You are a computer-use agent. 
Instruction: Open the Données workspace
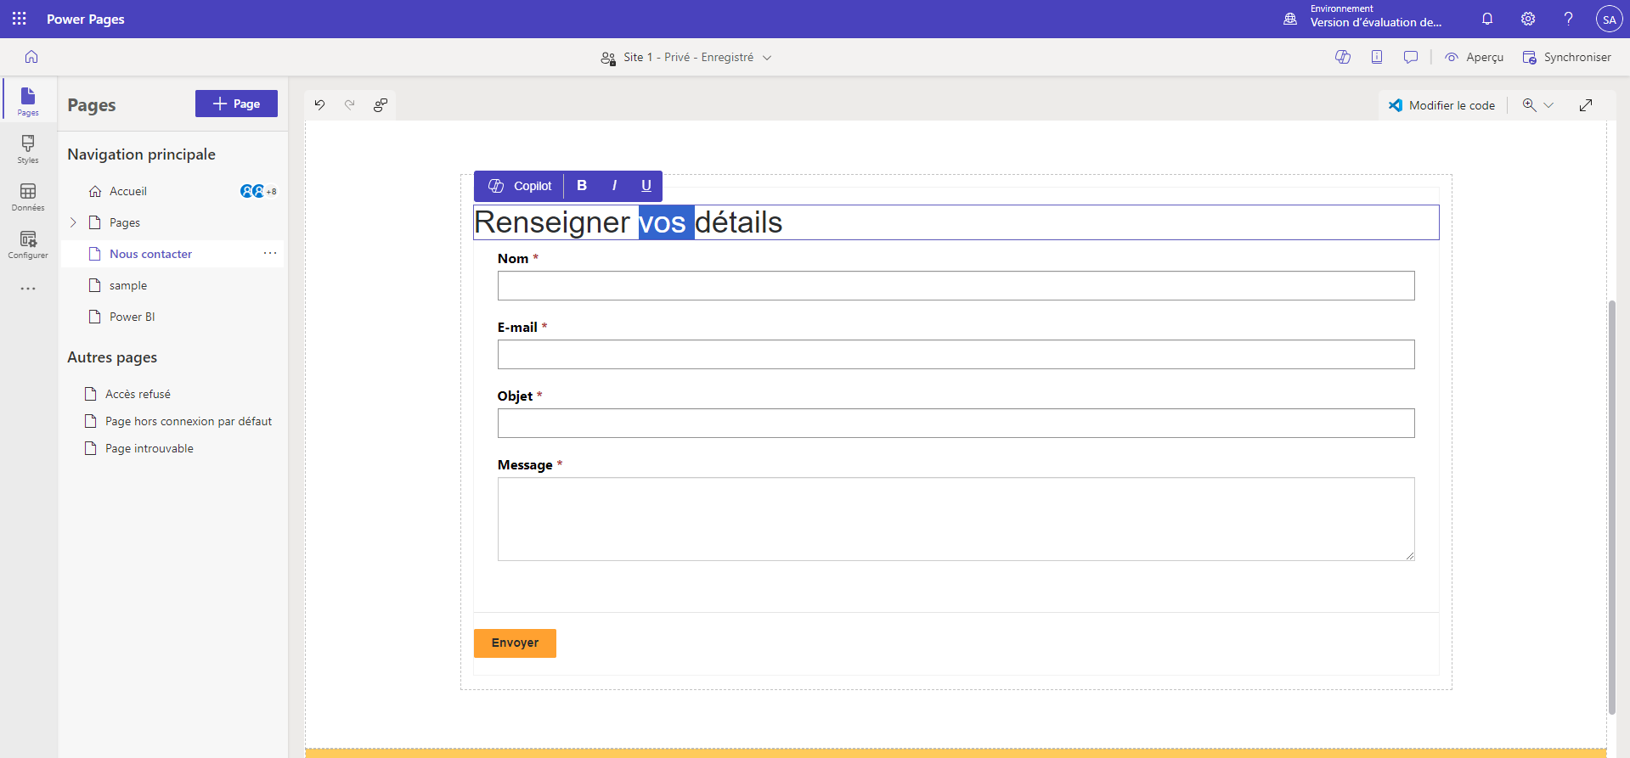(x=28, y=196)
